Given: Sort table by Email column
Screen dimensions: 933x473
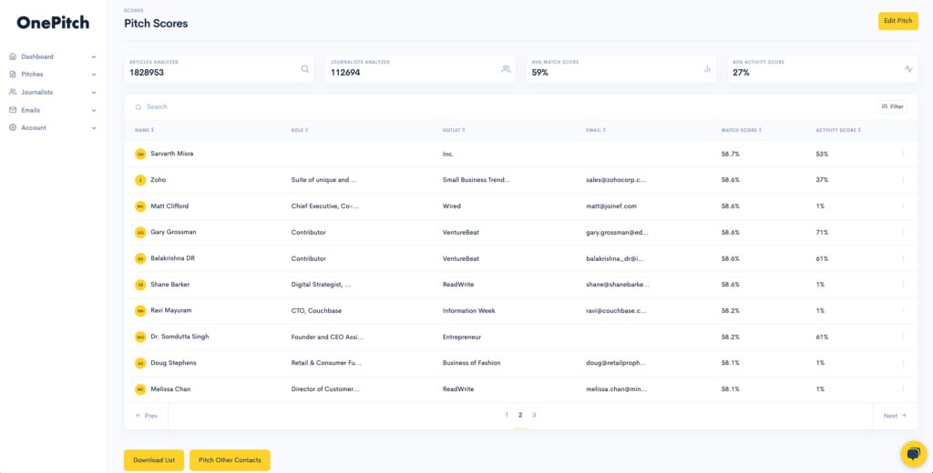Looking at the screenshot, I should pyautogui.click(x=596, y=129).
